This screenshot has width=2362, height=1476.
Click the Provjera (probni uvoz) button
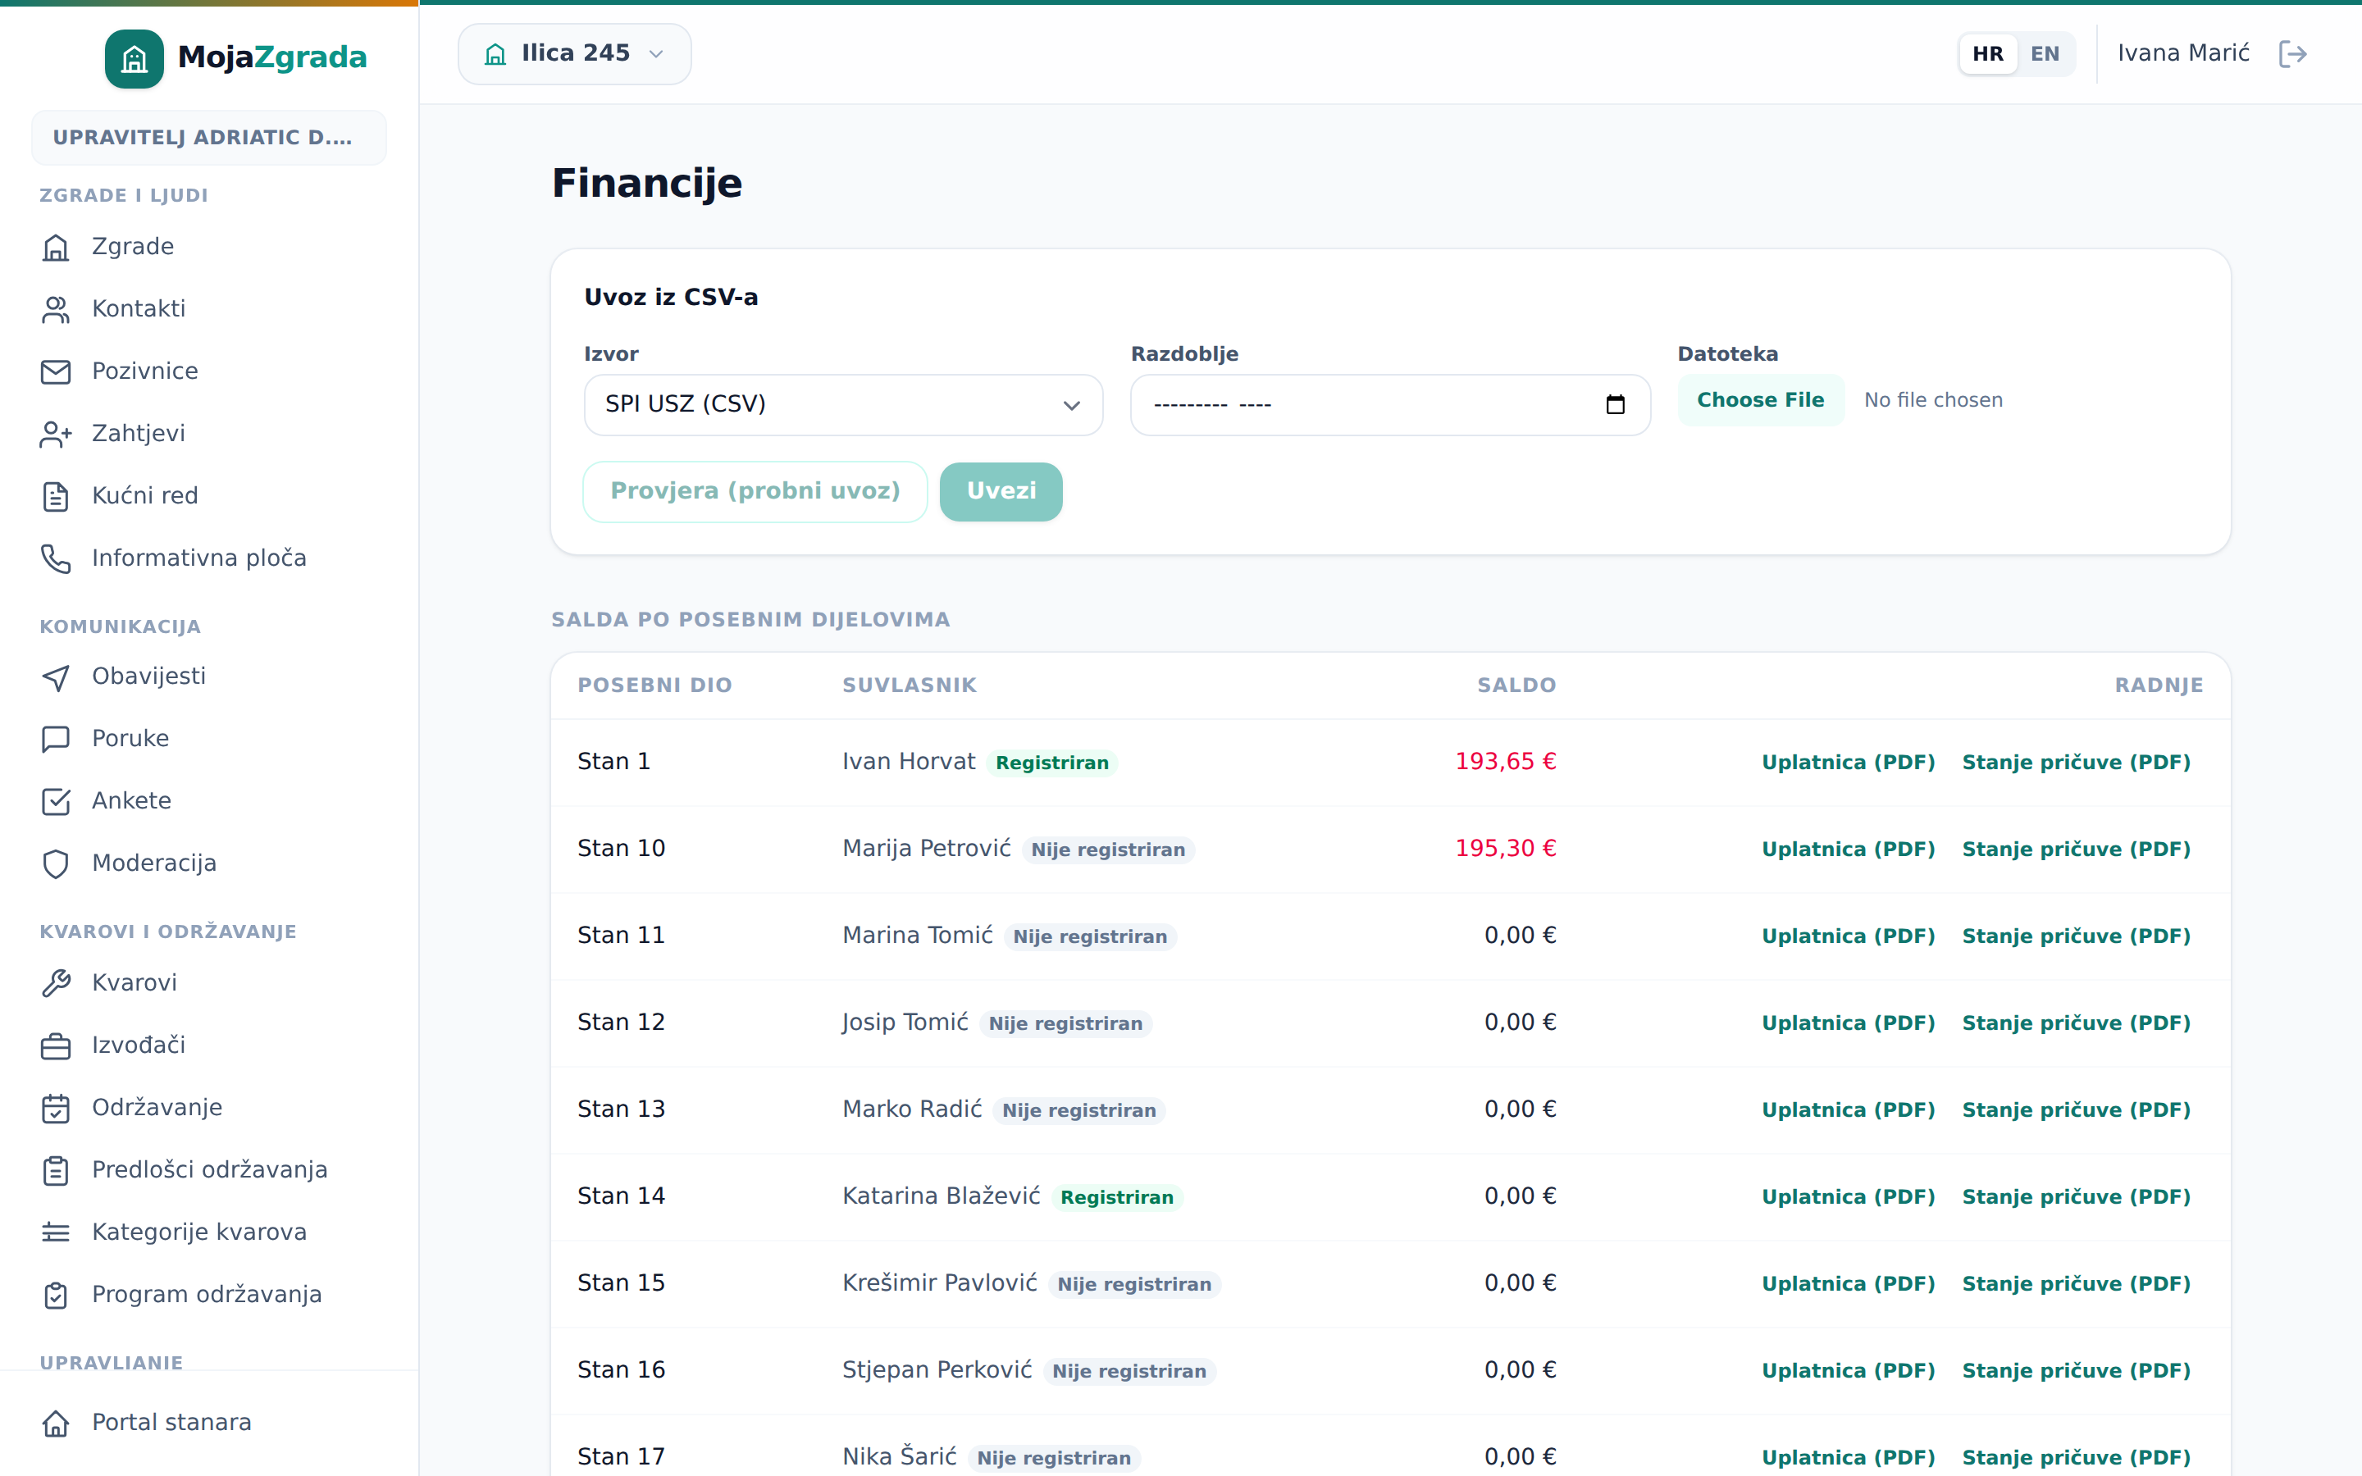pyautogui.click(x=755, y=491)
